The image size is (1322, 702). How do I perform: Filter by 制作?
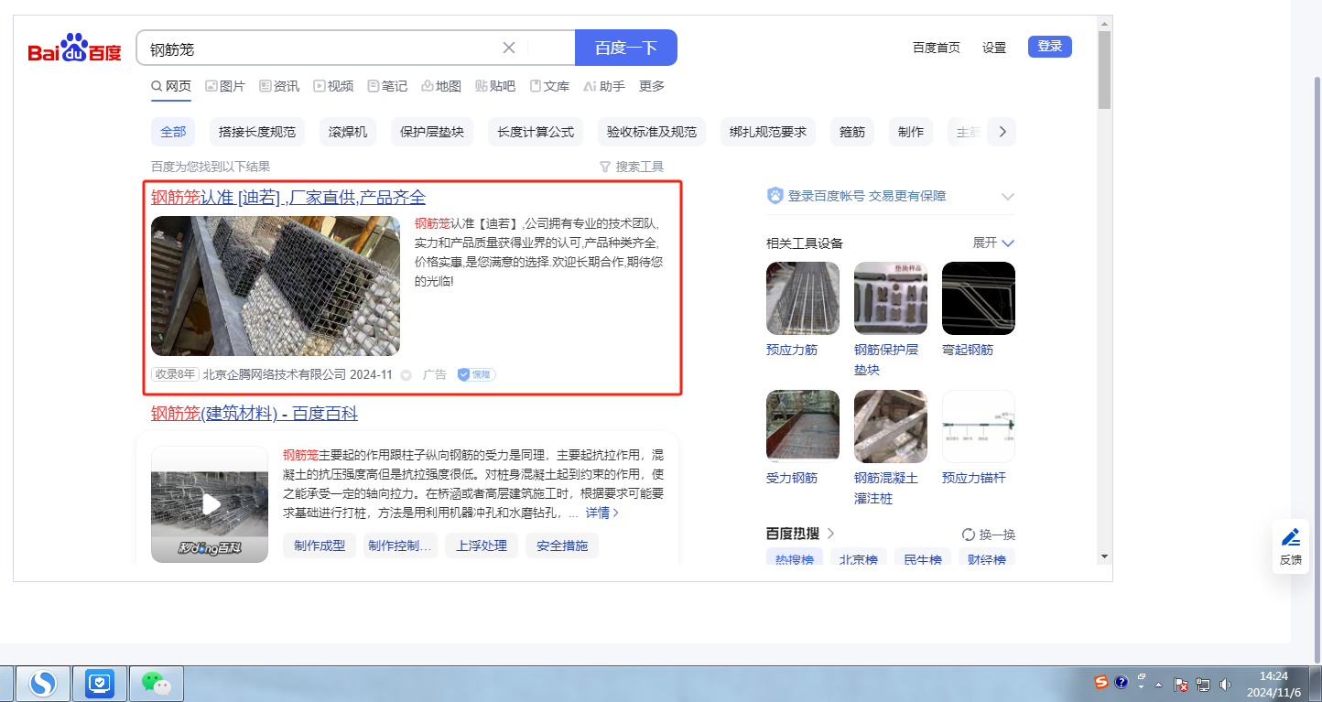pyautogui.click(x=911, y=132)
